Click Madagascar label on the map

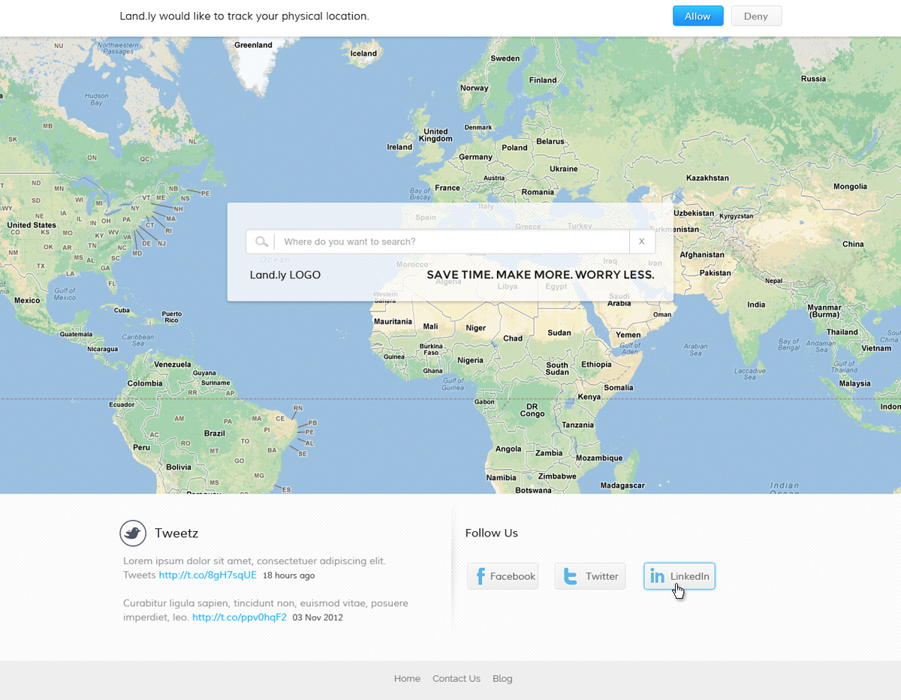point(623,485)
